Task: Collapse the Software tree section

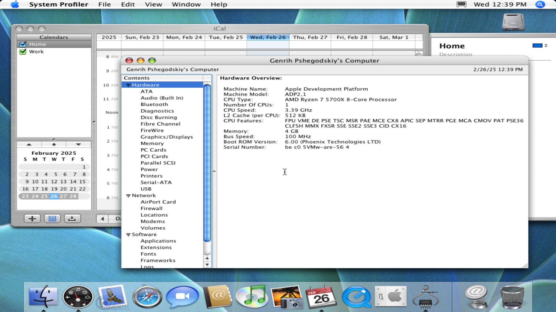Action: tap(128, 235)
